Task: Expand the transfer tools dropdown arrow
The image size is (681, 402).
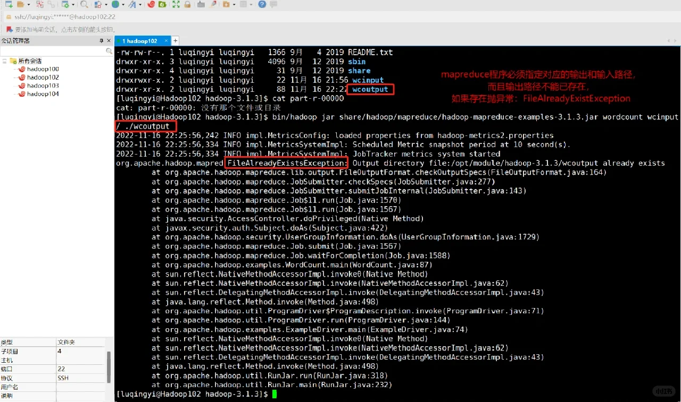Action: pos(106,4)
